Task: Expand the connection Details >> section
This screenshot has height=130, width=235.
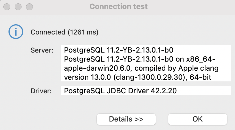Action: coord(126,119)
